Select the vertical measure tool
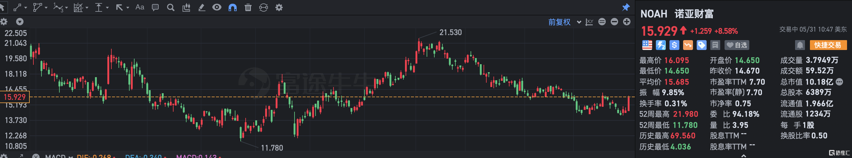The height and width of the screenshot is (158, 852). [x=99, y=7]
